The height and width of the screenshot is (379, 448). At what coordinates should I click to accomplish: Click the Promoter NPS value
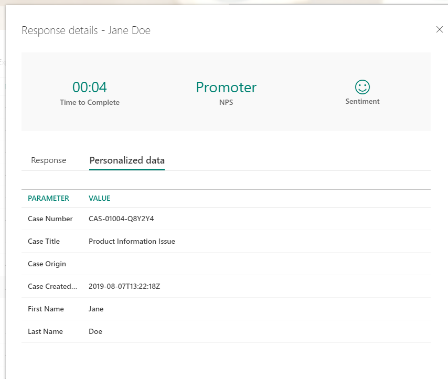tap(226, 87)
